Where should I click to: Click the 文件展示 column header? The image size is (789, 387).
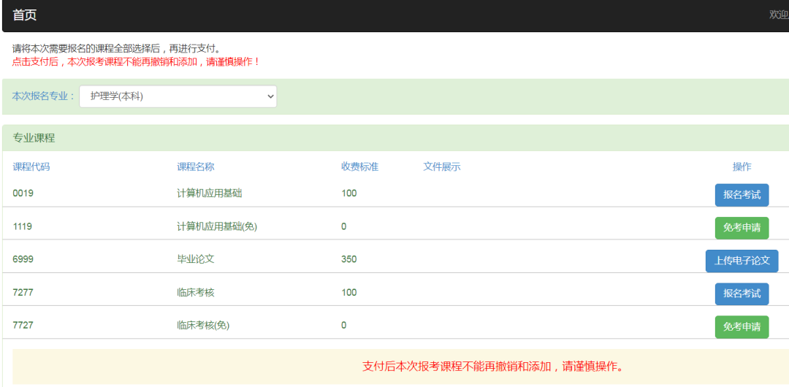coord(442,166)
